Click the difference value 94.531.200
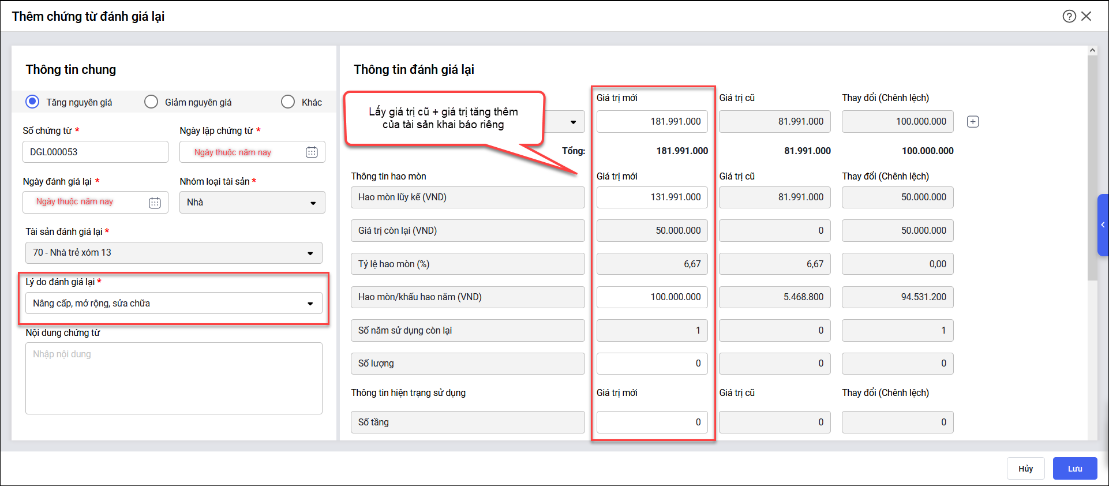1109x486 pixels. [898, 297]
